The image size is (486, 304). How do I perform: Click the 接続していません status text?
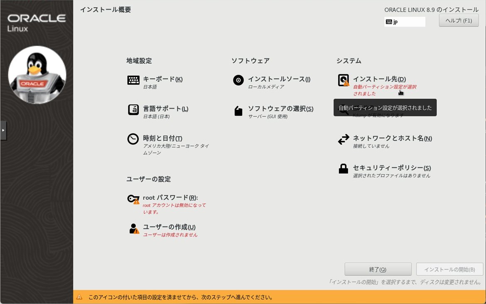[x=371, y=146]
